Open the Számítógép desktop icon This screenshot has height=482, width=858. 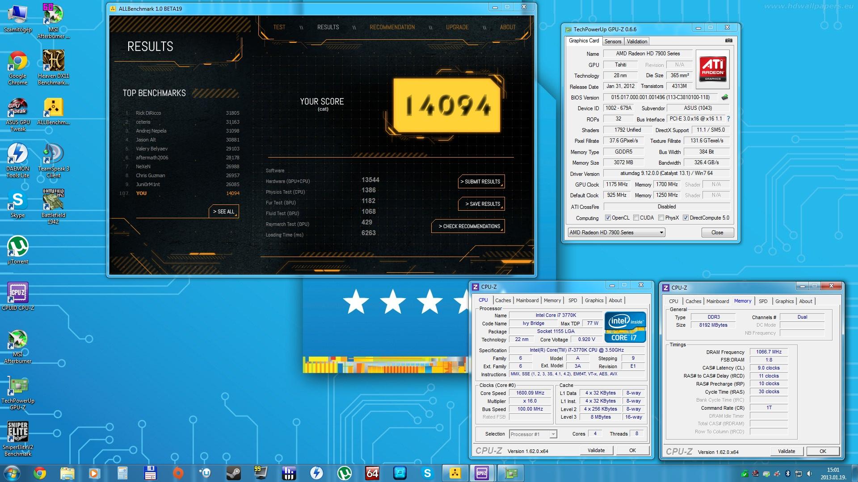(18, 19)
